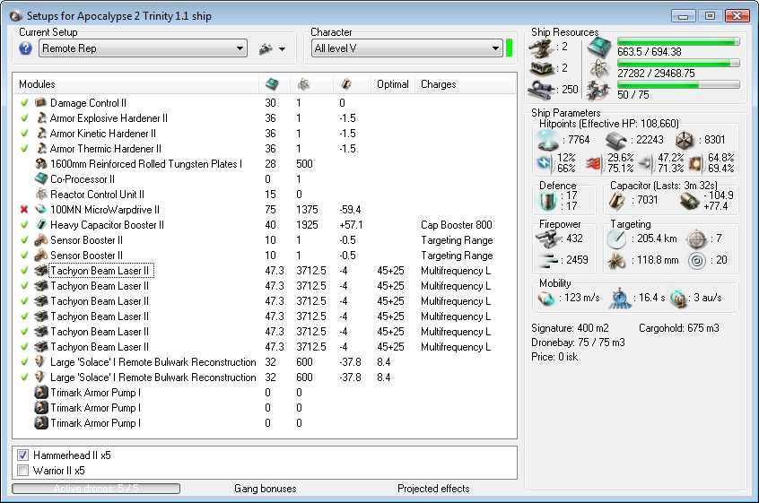This screenshot has height=503, width=759.
Task: Select the second Sensor Booster II Targeting Range charge
Action: pos(457,256)
